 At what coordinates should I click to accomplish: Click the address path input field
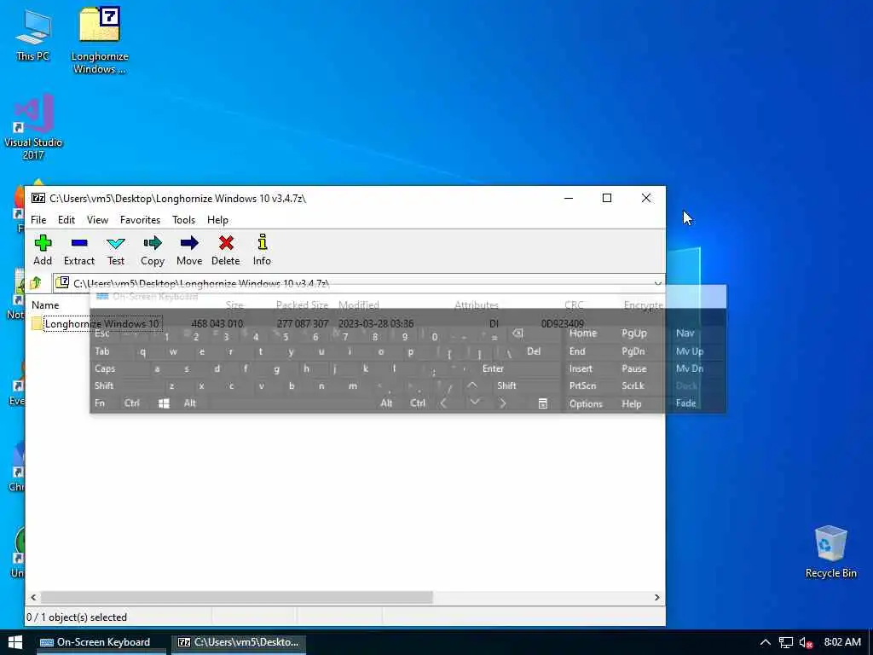(x=354, y=283)
